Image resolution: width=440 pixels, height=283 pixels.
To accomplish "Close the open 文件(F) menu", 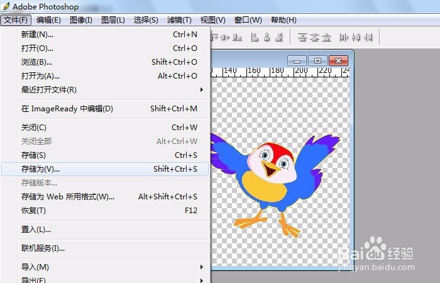I will pos(16,20).
